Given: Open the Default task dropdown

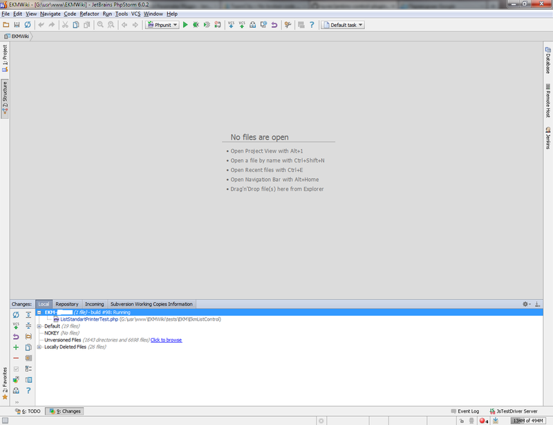Looking at the screenshot, I should pyautogui.click(x=343, y=25).
